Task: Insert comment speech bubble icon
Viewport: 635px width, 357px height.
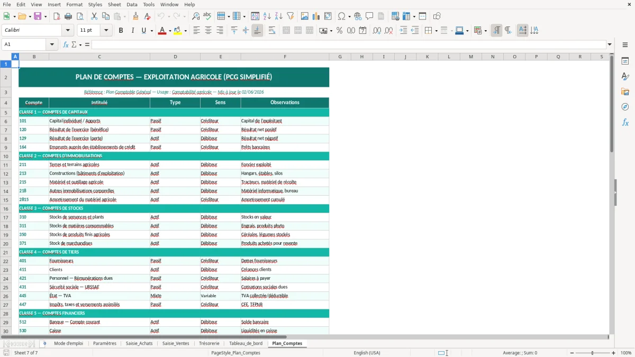Action: [x=369, y=16]
